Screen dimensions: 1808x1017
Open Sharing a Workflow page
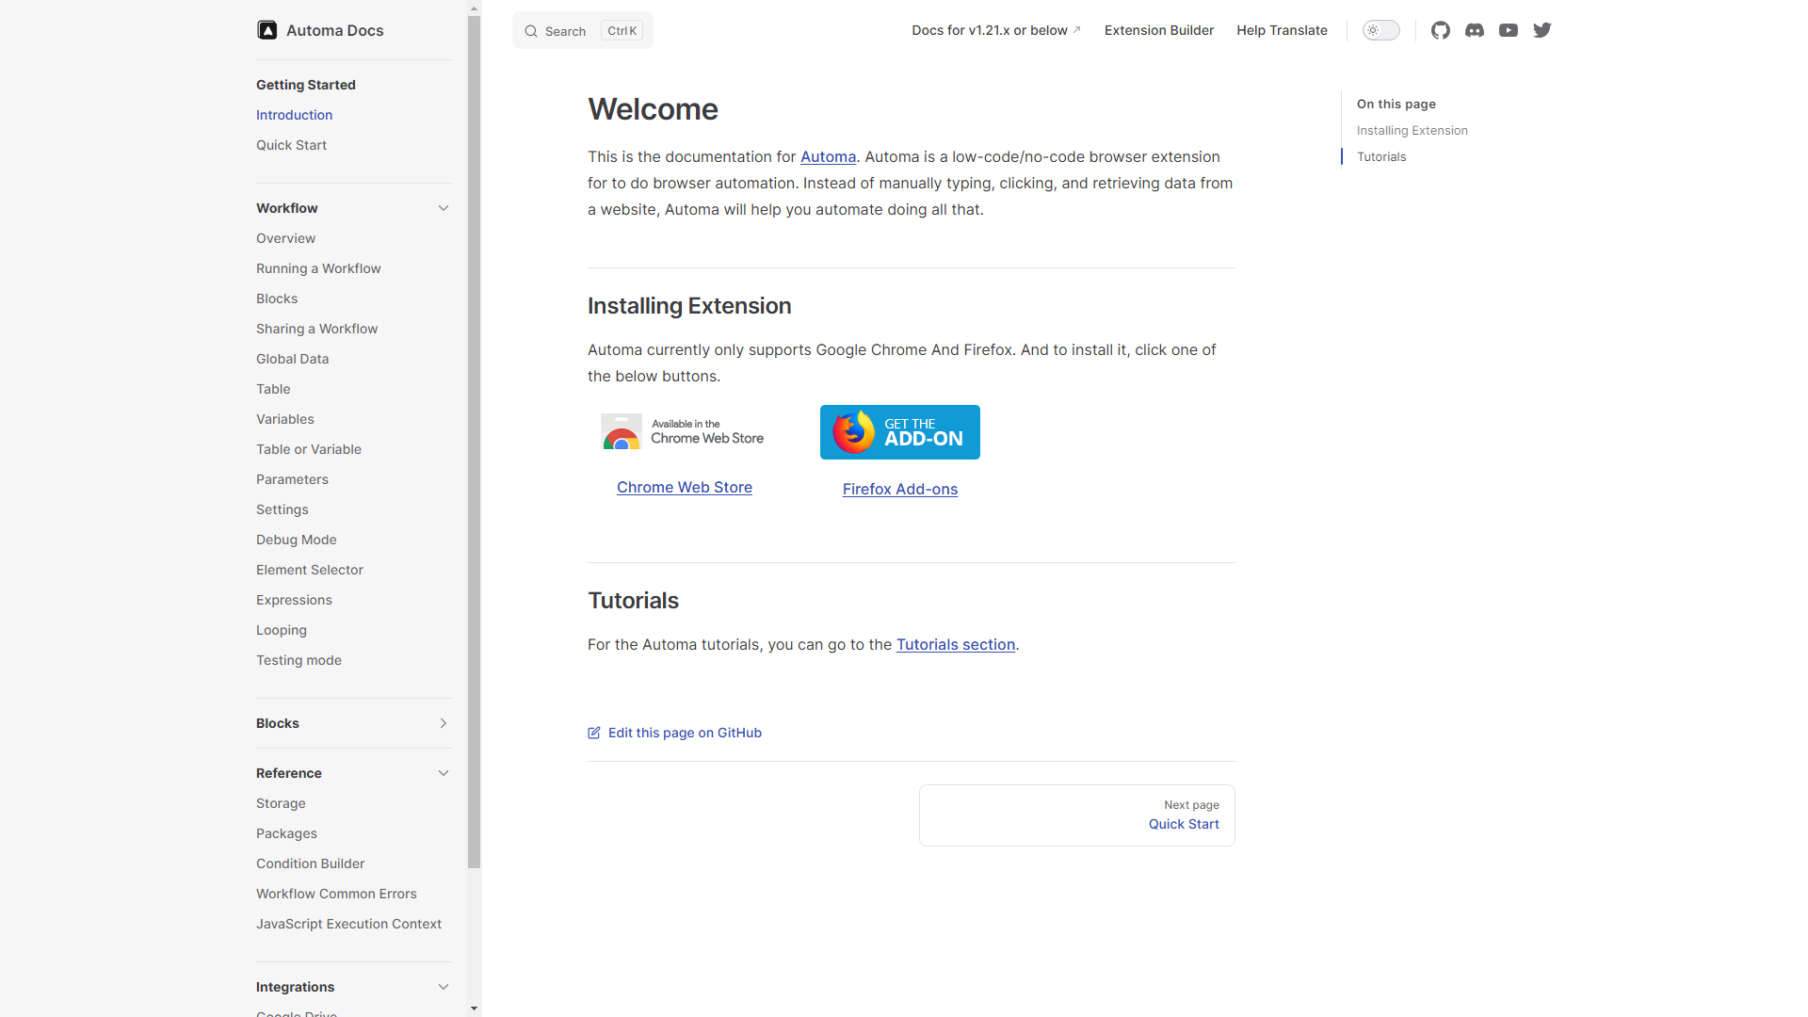click(316, 329)
